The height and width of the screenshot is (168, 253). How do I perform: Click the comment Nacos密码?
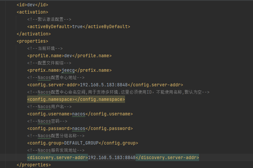point(47,121)
